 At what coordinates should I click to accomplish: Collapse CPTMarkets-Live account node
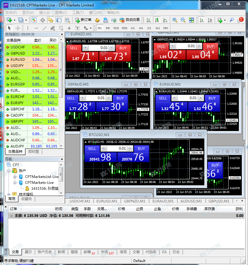(15, 183)
